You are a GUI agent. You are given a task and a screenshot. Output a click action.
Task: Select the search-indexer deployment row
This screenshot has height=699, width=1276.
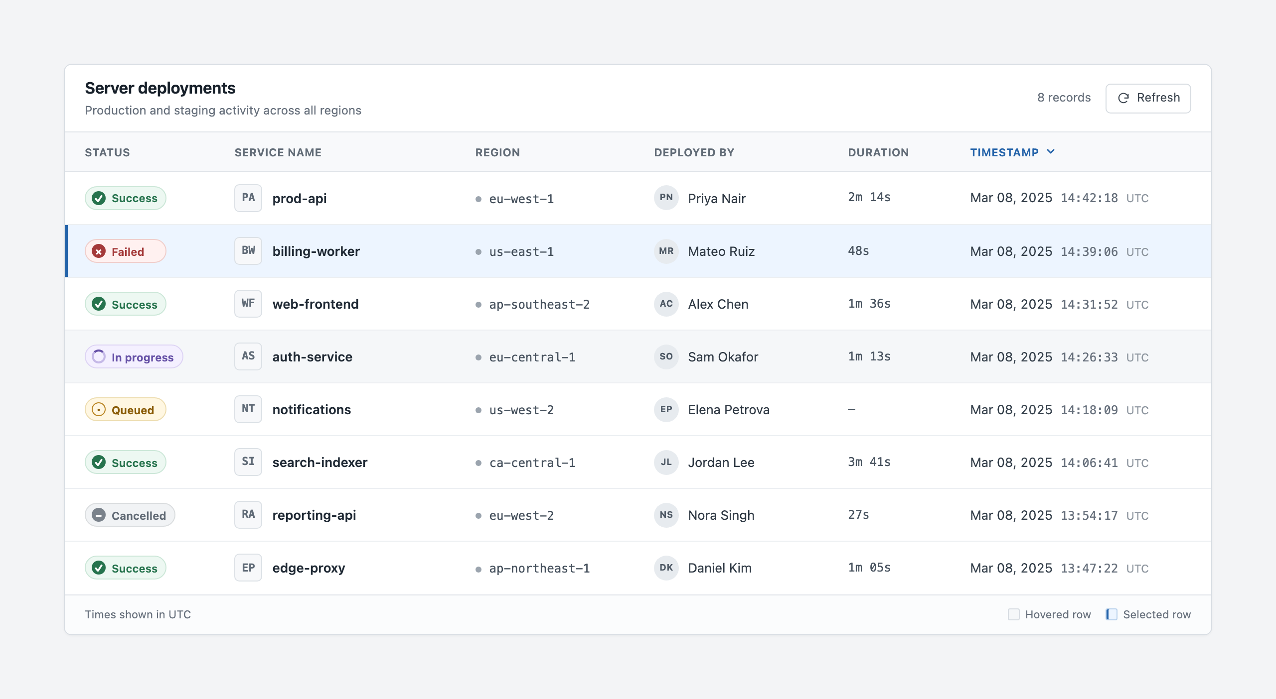tap(638, 463)
